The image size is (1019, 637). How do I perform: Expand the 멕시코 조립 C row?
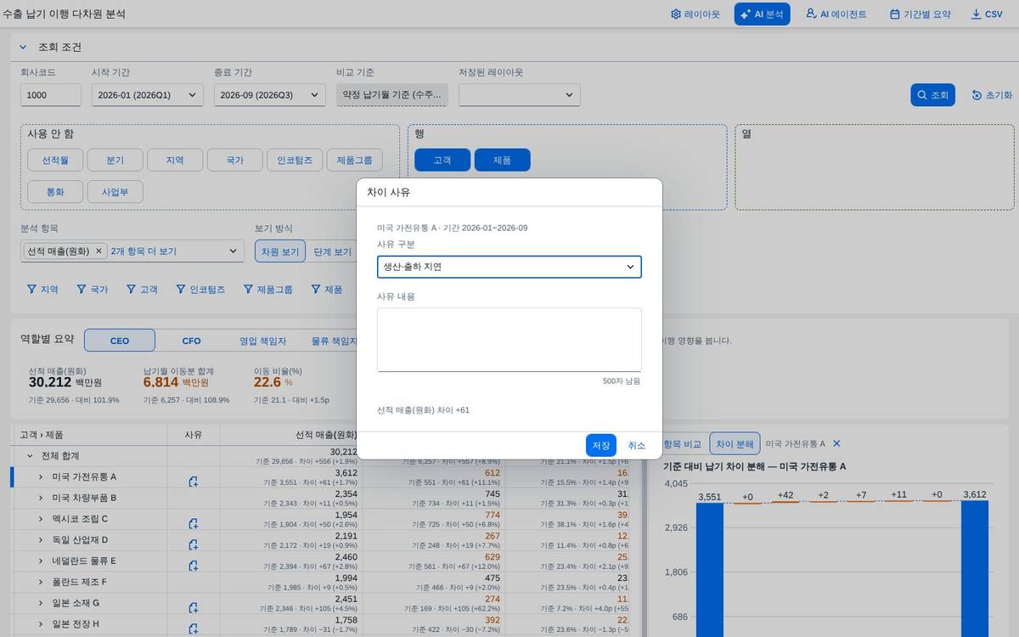tap(41, 519)
